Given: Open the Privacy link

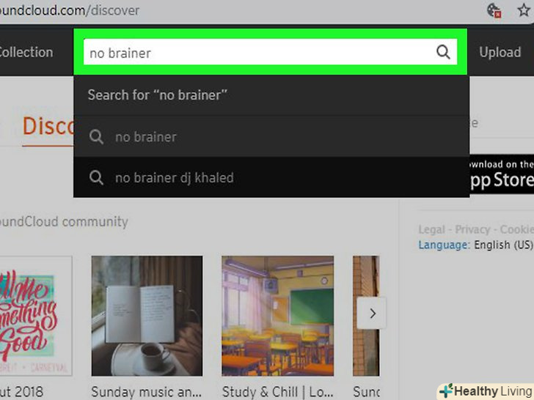Looking at the screenshot, I should (x=472, y=229).
